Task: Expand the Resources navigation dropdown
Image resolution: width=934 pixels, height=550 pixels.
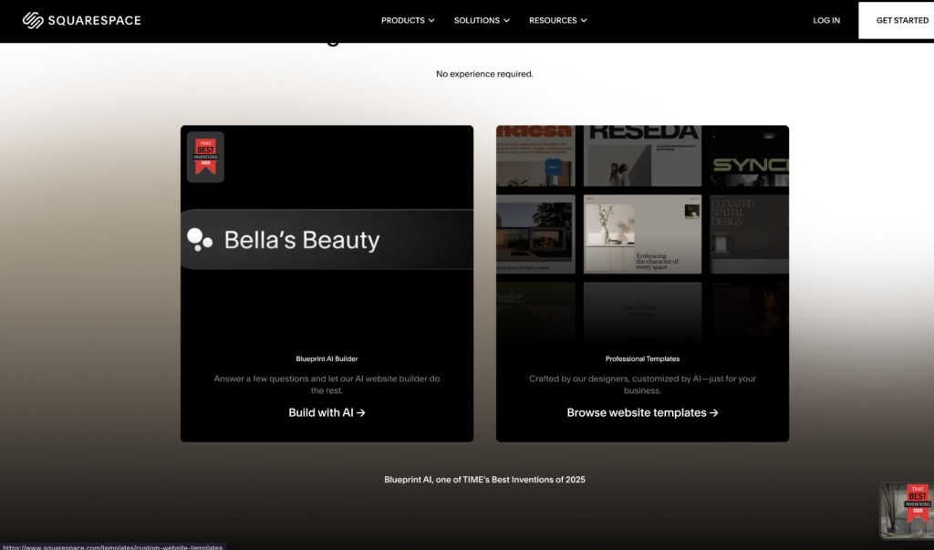Action: point(557,20)
